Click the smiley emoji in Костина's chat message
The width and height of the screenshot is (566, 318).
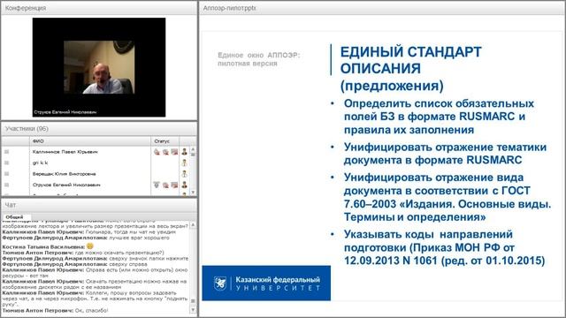click(x=90, y=246)
